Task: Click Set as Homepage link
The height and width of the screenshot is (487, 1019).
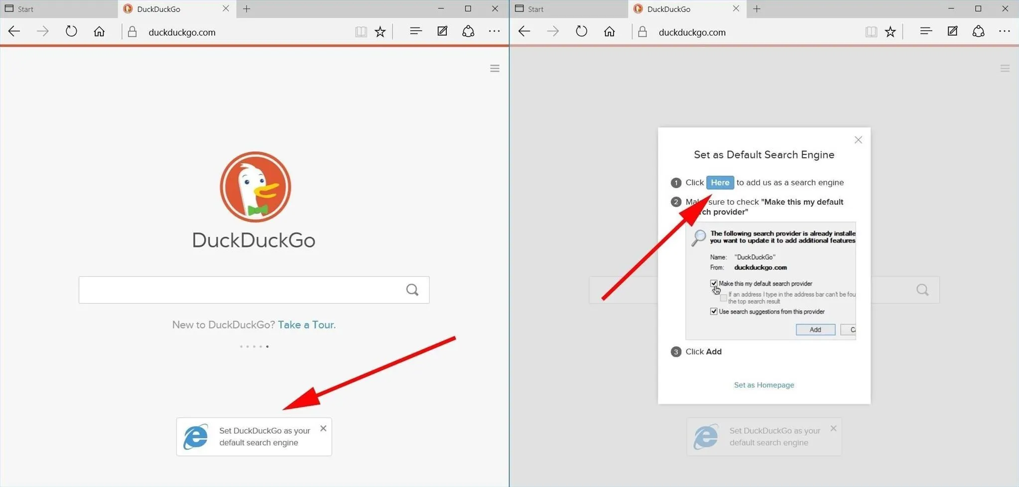Action: (764, 385)
